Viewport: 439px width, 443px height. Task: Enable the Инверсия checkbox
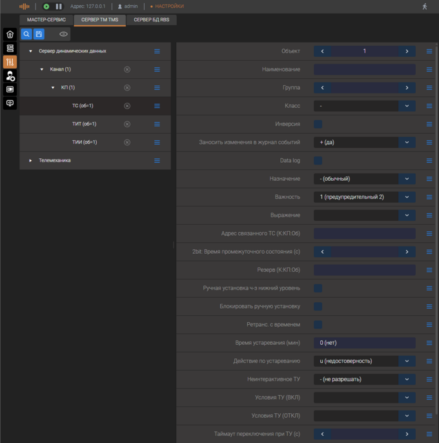pyautogui.click(x=318, y=124)
